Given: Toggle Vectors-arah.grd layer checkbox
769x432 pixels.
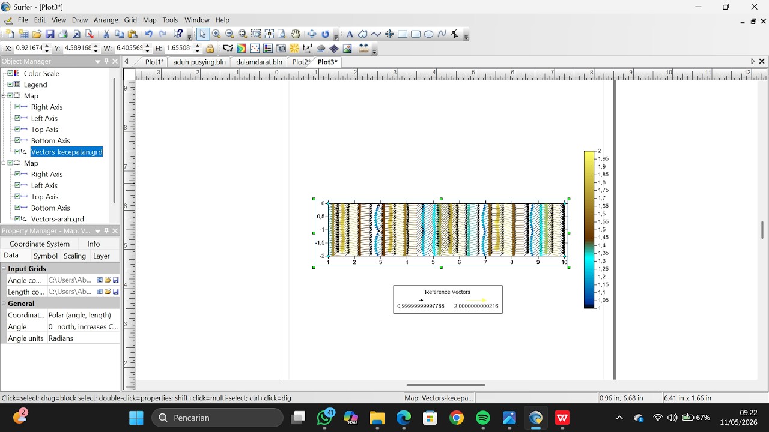Looking at the screenshot, I should point(17,219).
